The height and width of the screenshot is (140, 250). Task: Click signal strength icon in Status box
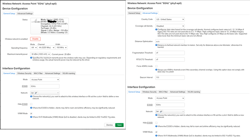[x=36, y=20]
